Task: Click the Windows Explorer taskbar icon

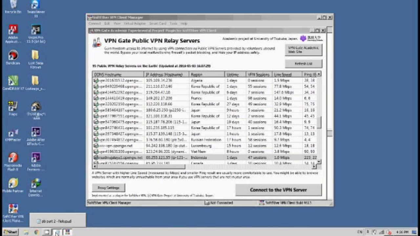Action: point(26,232)
